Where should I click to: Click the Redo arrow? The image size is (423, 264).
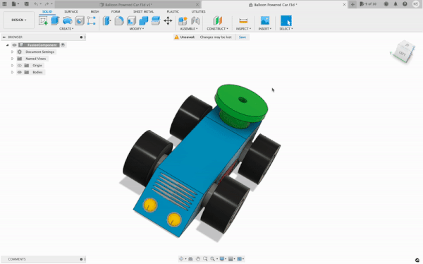click(47, 4)
